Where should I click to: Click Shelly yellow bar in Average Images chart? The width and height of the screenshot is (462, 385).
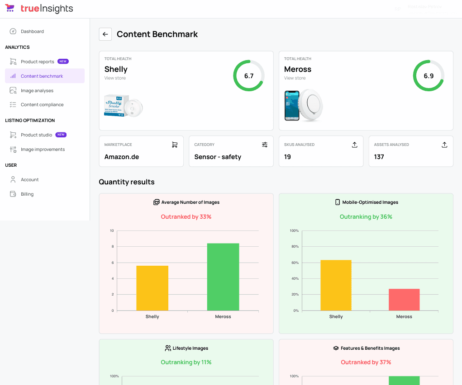point(152,288)
